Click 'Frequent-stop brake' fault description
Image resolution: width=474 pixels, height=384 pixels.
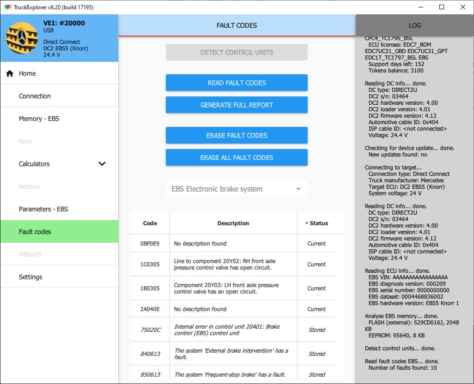point(230,374)
